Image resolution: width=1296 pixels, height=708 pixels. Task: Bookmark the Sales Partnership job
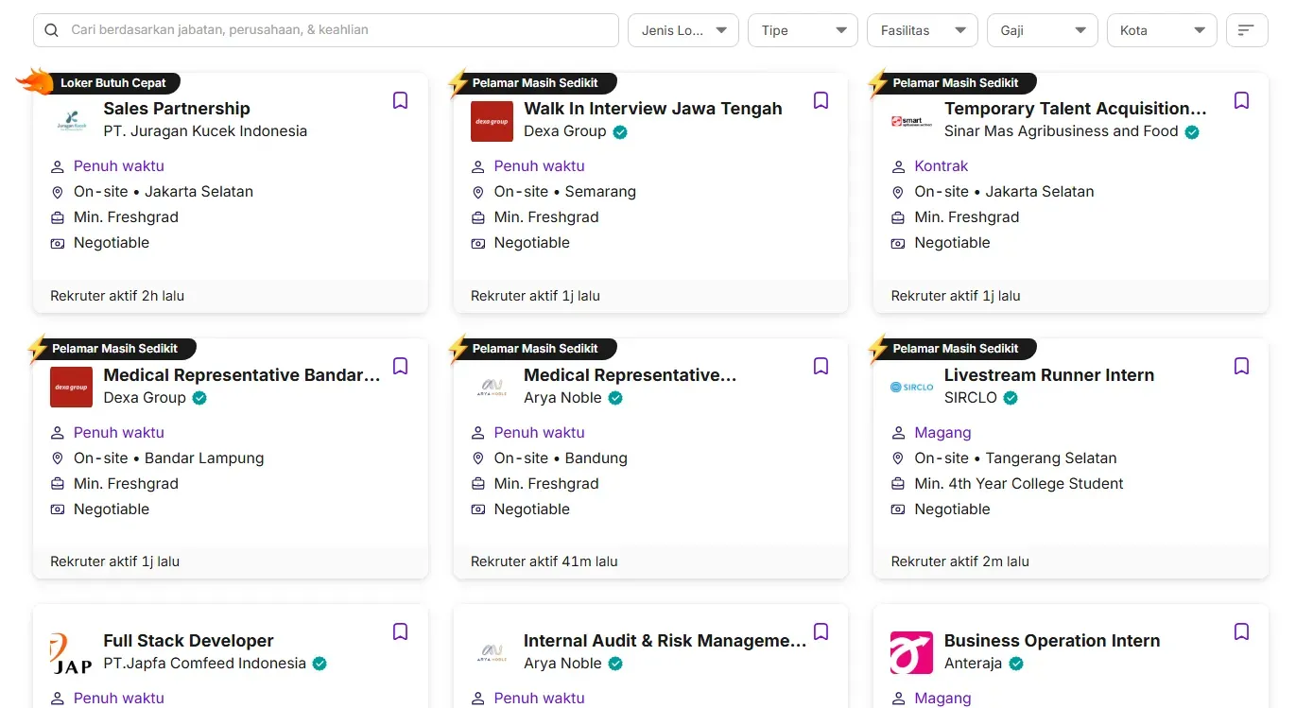[400, 101]
